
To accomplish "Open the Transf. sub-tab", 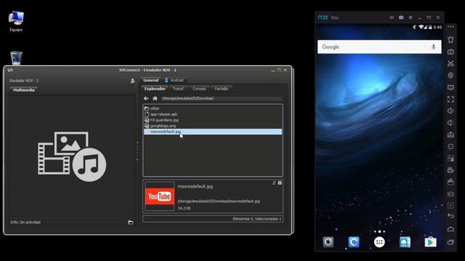I will (178, 88).
